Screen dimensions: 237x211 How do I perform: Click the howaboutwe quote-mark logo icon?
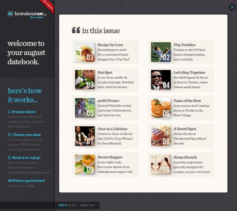[10, 14]
